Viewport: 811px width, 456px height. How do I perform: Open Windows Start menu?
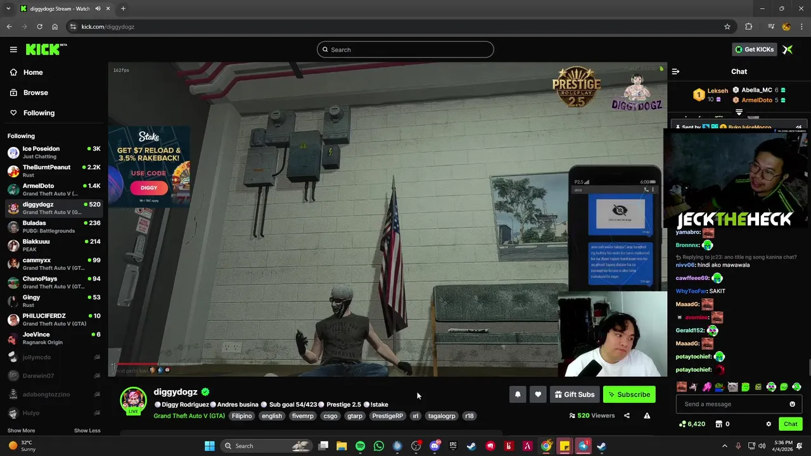pyautogui.click(x=210, y=446)
